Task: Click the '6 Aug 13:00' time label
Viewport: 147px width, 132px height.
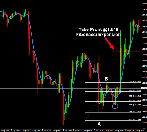Action: pos(67,131)
